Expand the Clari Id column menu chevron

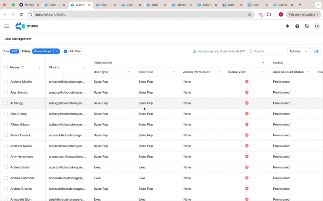[84, 67]
